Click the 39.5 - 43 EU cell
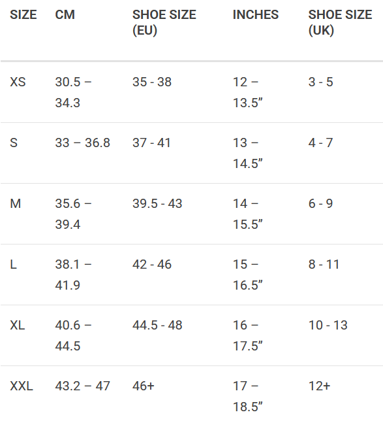This screenshot has width=383, height=423. click(157, 203)
